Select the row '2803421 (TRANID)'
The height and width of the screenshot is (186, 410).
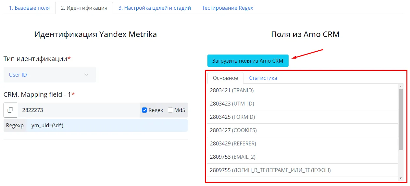[303, 90]
